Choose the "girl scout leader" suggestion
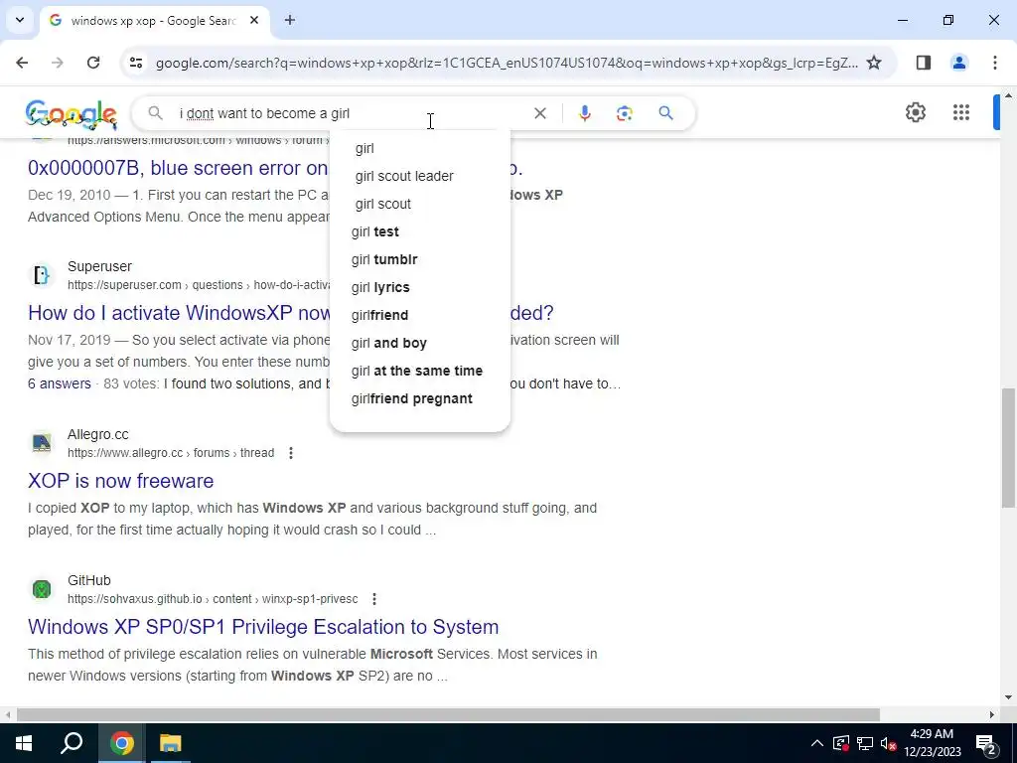 (420, 177)
